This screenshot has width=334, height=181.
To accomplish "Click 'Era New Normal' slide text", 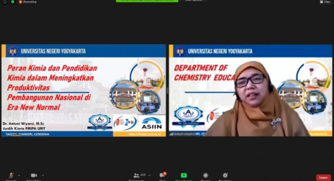I will point(34,107).
